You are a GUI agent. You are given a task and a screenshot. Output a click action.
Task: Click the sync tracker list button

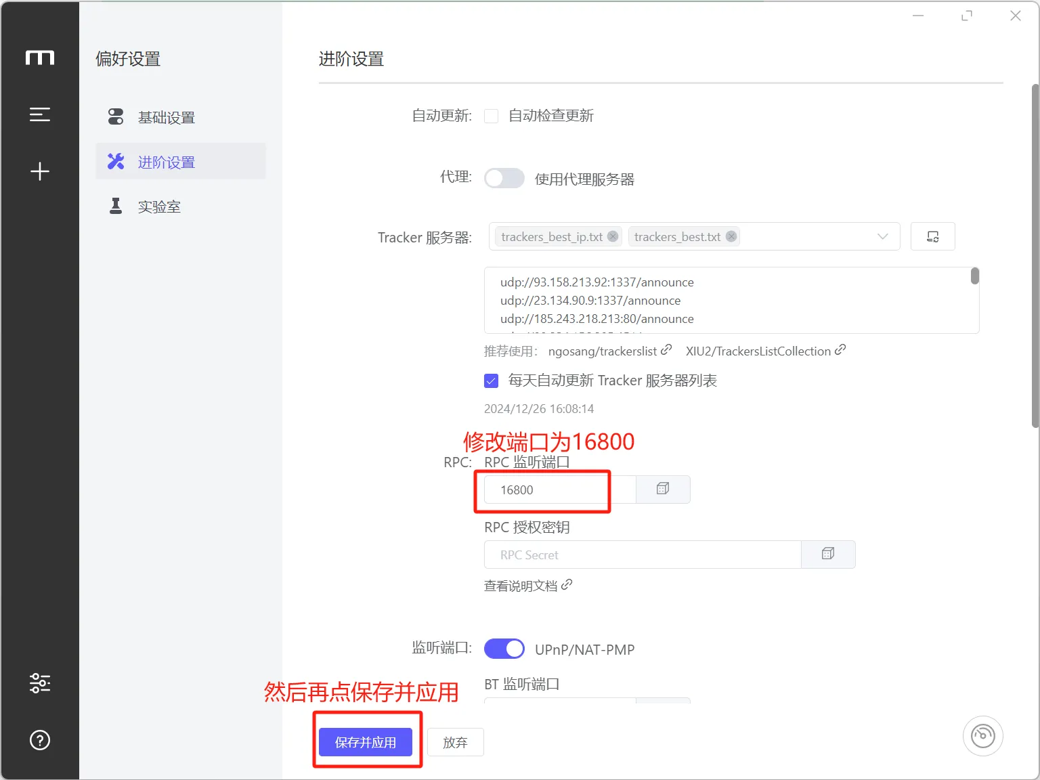click(932, 236)
